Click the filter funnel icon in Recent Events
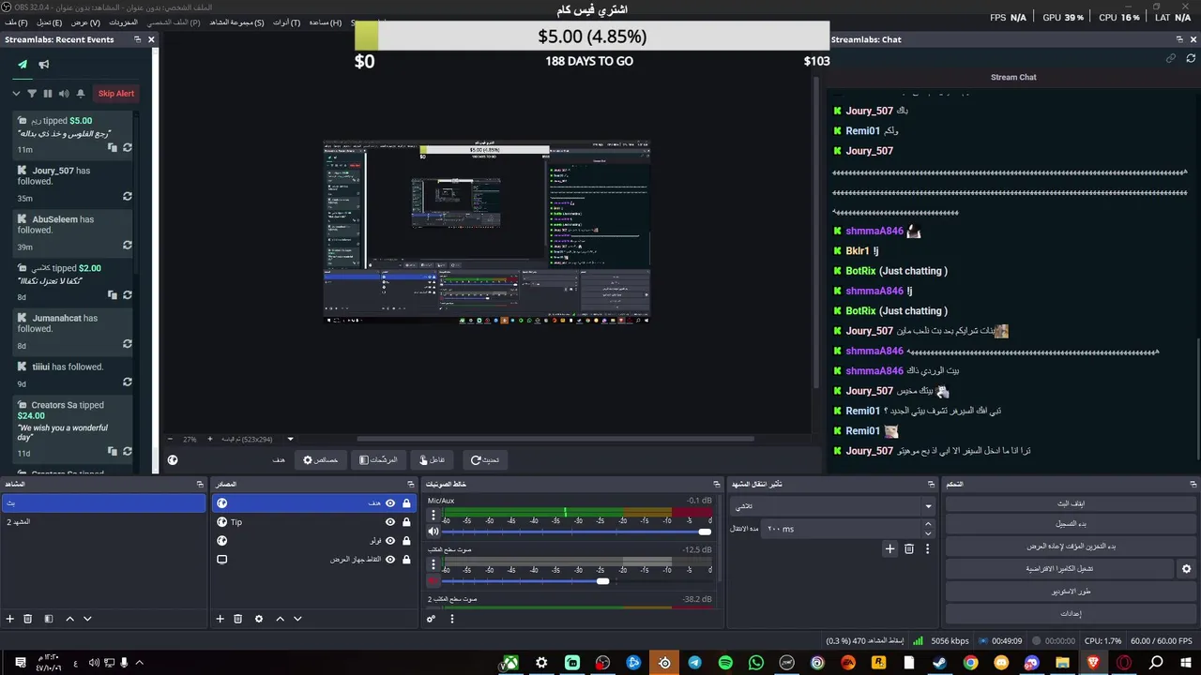The width and height of the screenshot is (1201, 675). tap(32, 94)
